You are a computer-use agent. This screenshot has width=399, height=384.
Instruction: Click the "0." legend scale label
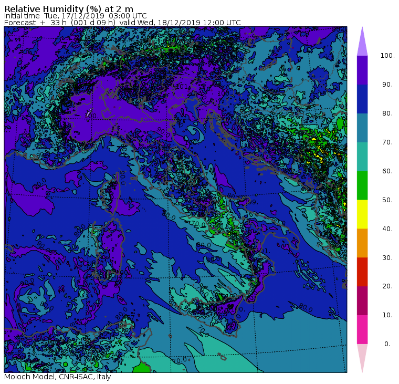coord(387,344)
